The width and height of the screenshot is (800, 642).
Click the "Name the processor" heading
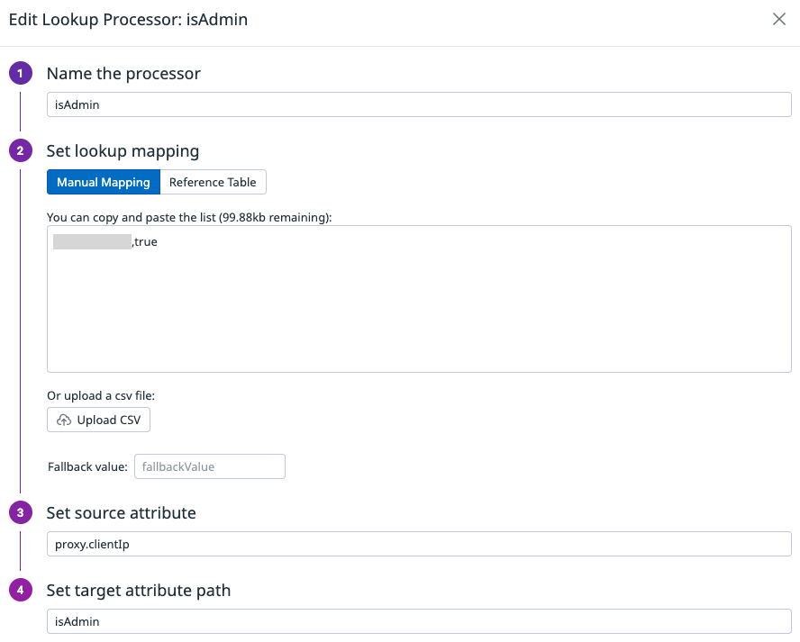coord(123,74)
